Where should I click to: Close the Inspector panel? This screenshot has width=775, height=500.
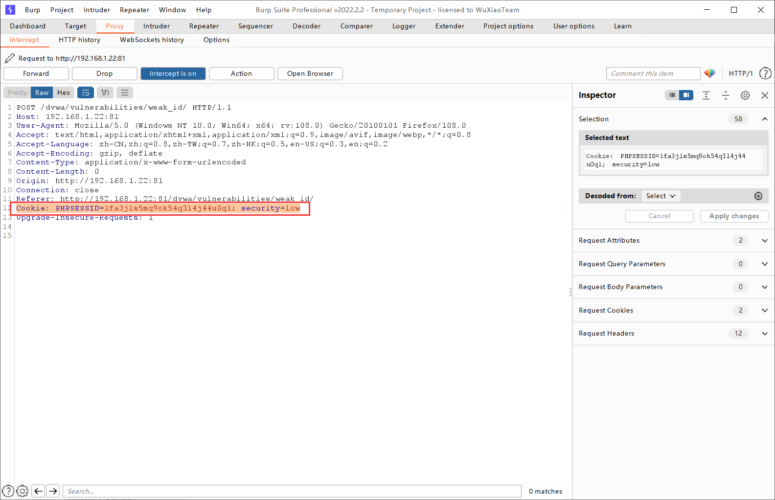click(765, 95)
